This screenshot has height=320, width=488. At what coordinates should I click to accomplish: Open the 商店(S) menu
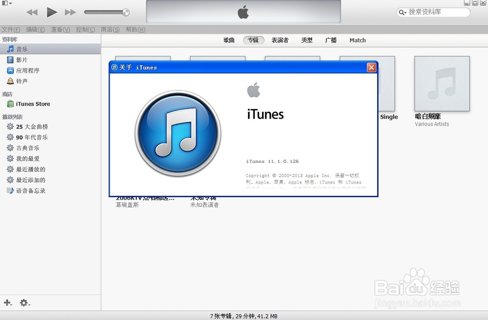(x=110, y=30)
